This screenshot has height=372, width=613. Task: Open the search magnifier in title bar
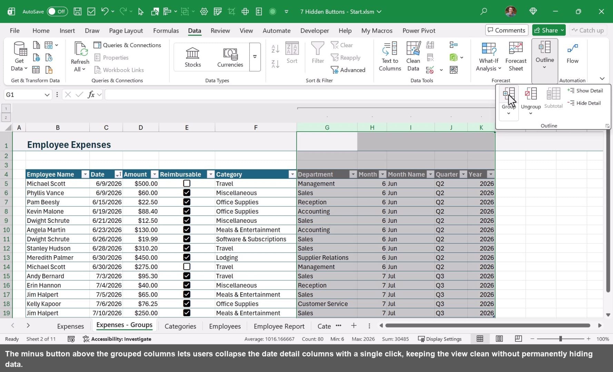click(x=484, y=11)
